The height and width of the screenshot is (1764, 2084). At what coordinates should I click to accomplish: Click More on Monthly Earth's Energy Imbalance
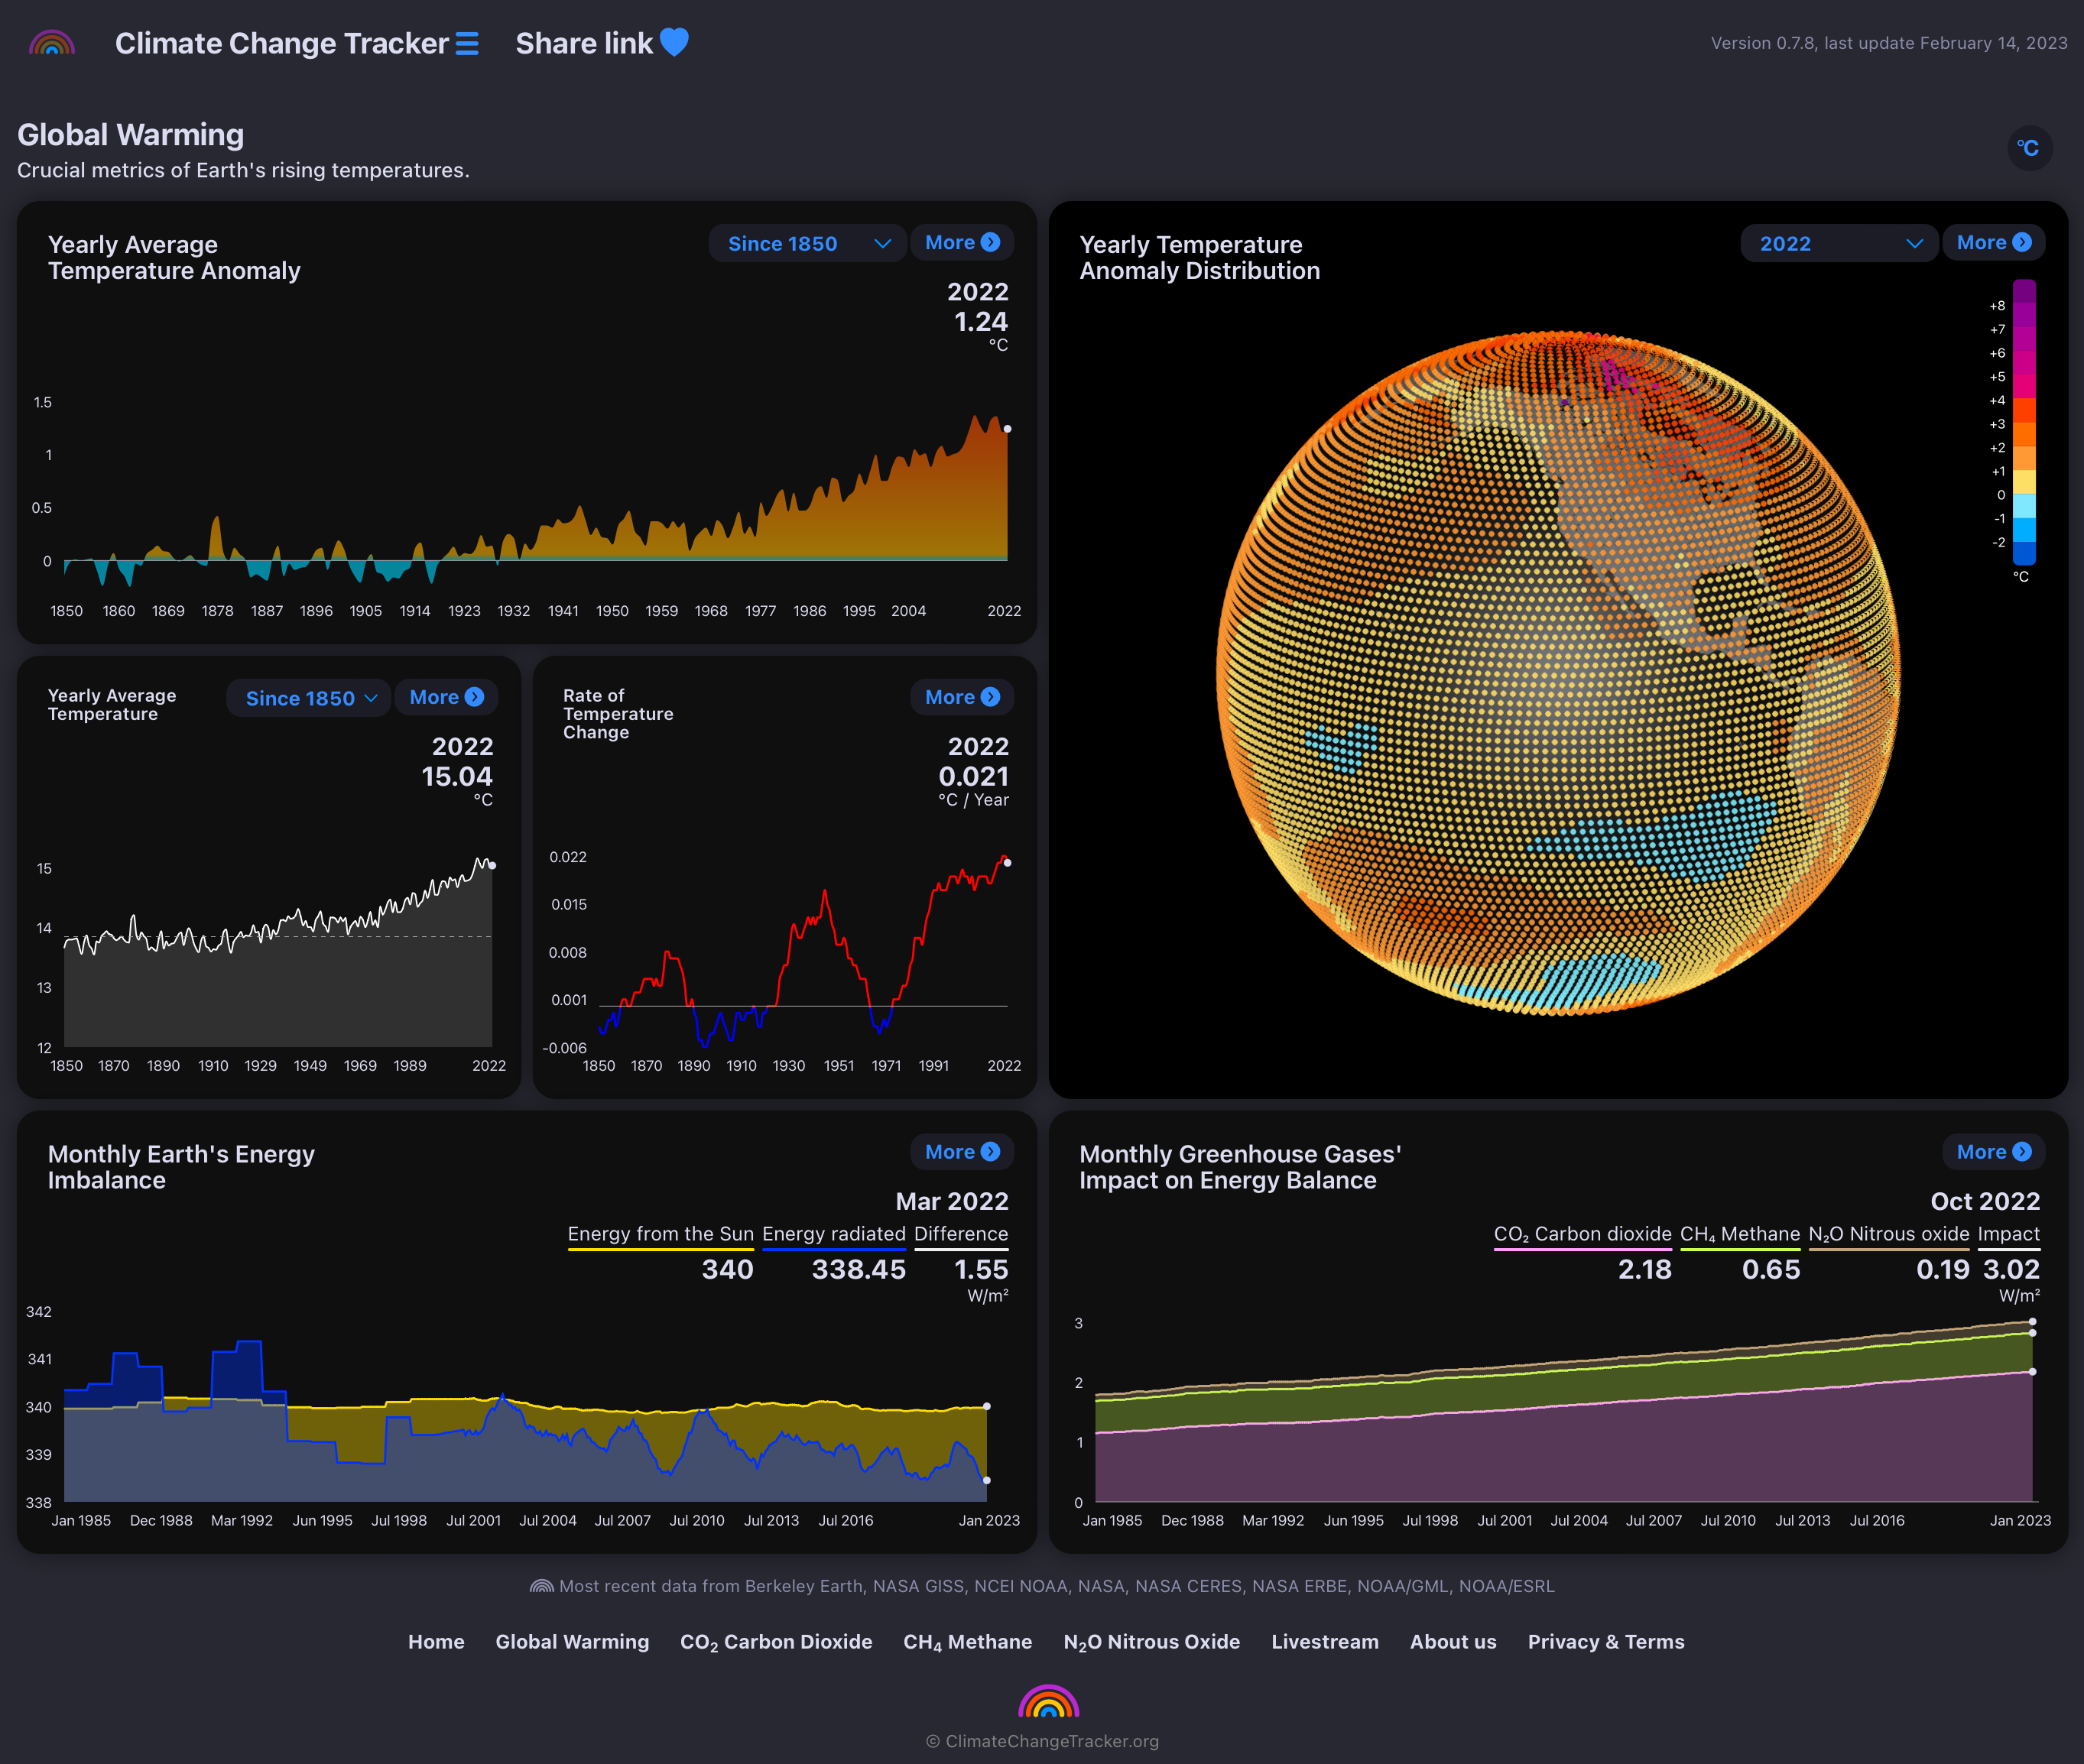pyautogui.click(x=960, y=1152)
